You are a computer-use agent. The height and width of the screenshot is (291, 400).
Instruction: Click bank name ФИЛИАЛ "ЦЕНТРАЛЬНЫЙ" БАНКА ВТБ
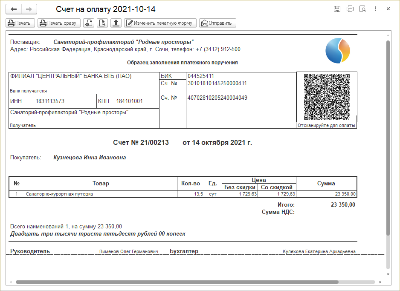(71, 76)
